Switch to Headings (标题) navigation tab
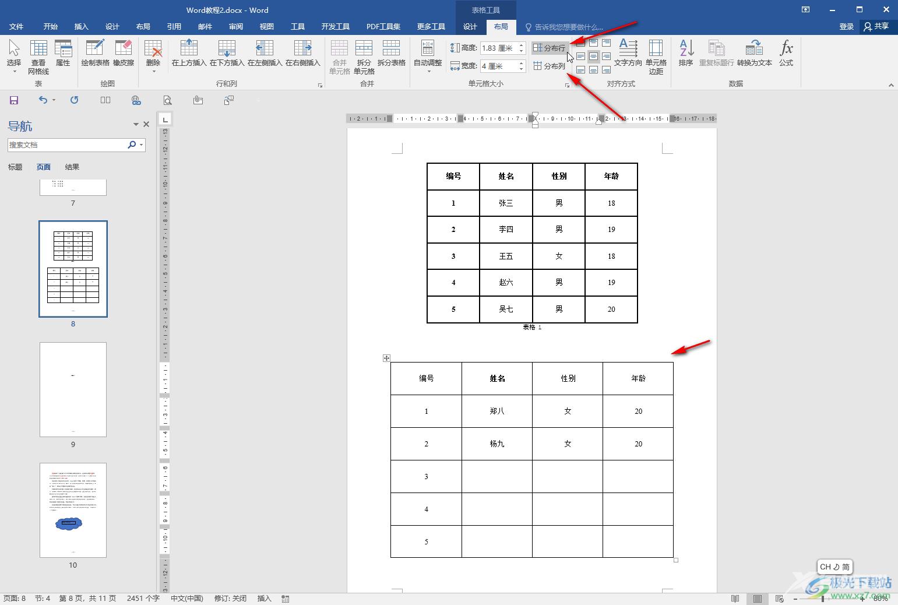The height and width of the screenshot is (605, 898). 15,167
